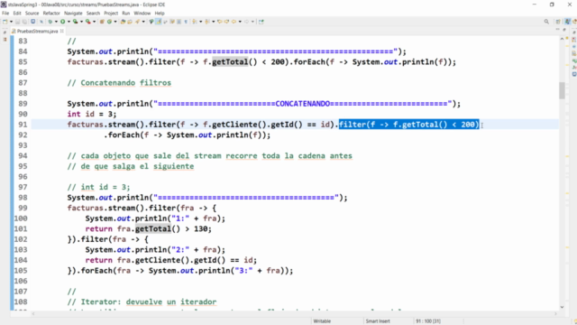This screenshot has height=325, width=577.
Task: Click the Smart Insert status field
Action: tap(378, 321)
